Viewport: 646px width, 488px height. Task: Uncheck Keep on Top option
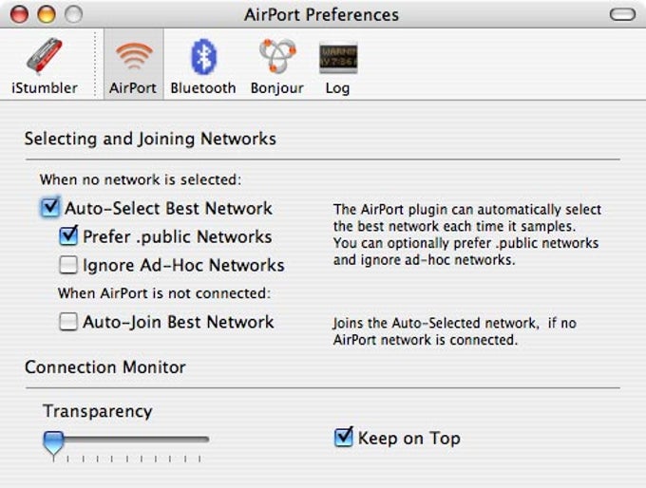(343, 438)
